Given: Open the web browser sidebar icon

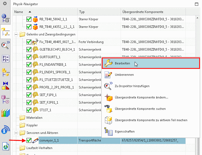Looking at the screenshot, I should click(x=6, y=146).
